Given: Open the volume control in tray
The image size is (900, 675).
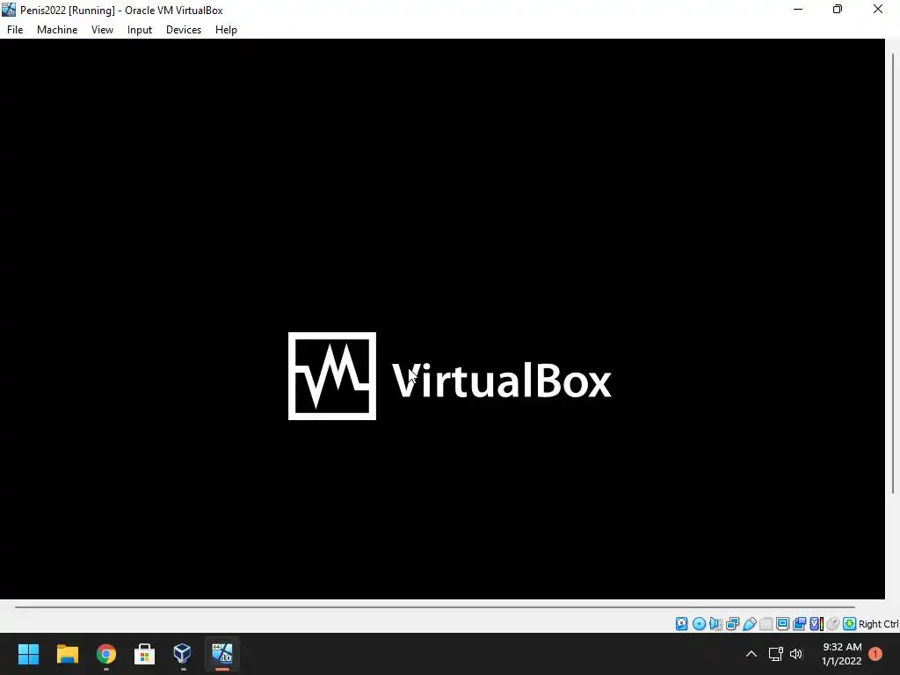Looking at the screenshot, I should point(796,654).
